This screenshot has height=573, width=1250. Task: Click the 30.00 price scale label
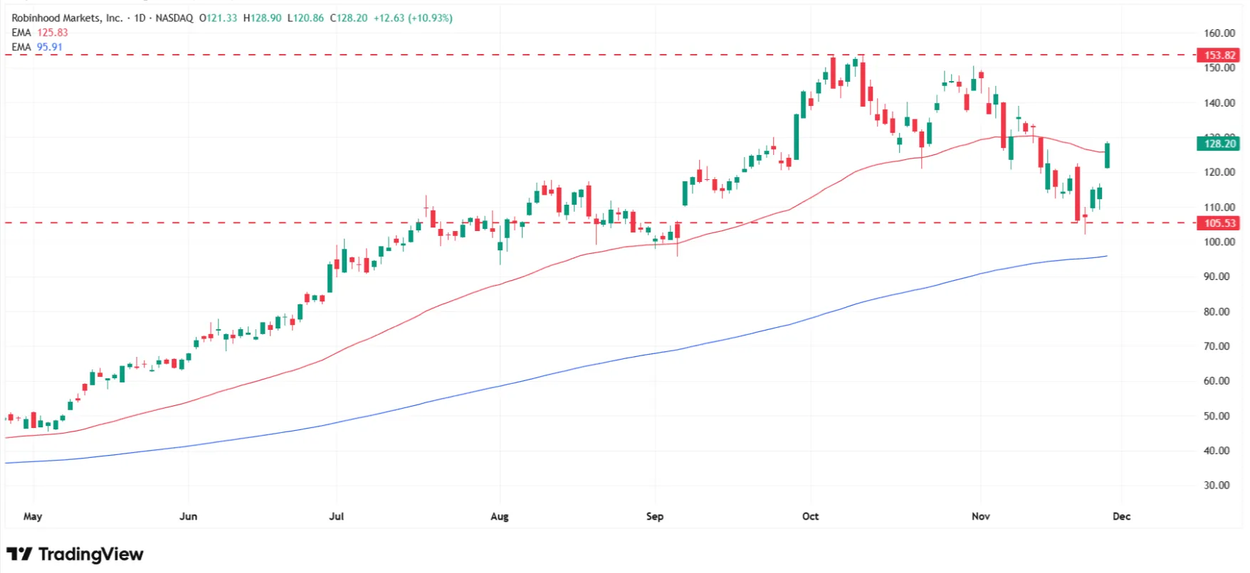point(1216,485)
